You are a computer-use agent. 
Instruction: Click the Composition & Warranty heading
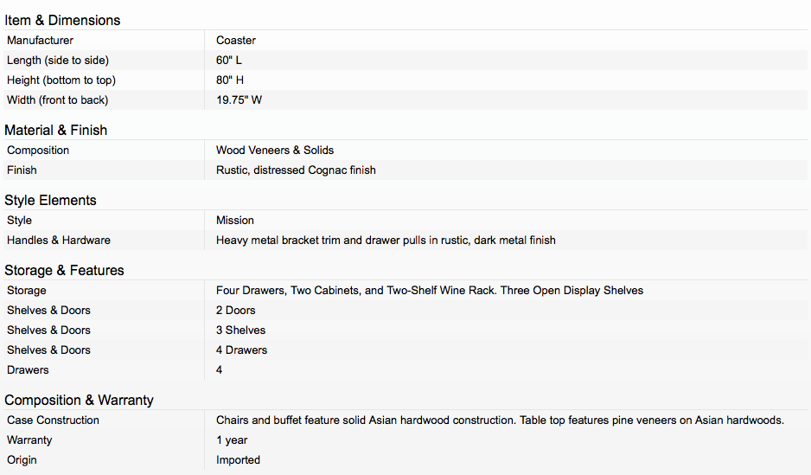[x=80, y=400]
